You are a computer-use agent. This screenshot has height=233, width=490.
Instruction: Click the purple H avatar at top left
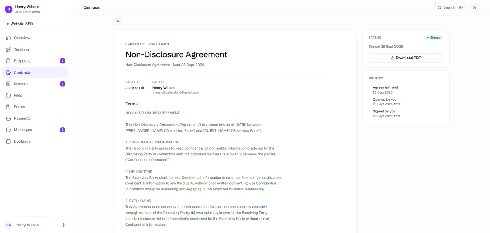9,9
